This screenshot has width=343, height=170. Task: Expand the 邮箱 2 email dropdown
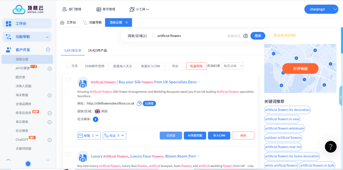click(x=89, y=136)
